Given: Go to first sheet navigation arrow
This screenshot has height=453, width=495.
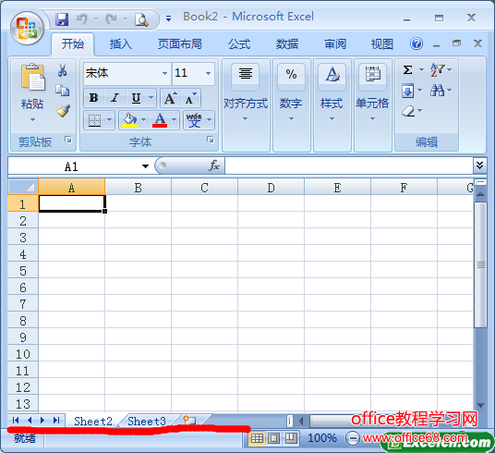Looking at the screenshot, I should (16, 420).
